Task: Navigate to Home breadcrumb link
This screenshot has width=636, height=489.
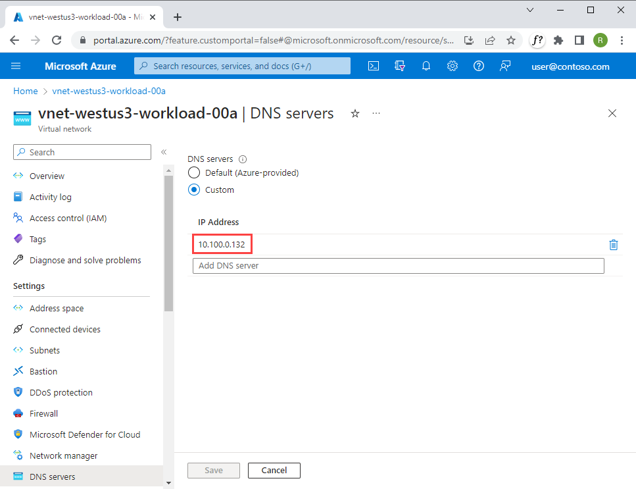Action: click(x=26, y=91)
